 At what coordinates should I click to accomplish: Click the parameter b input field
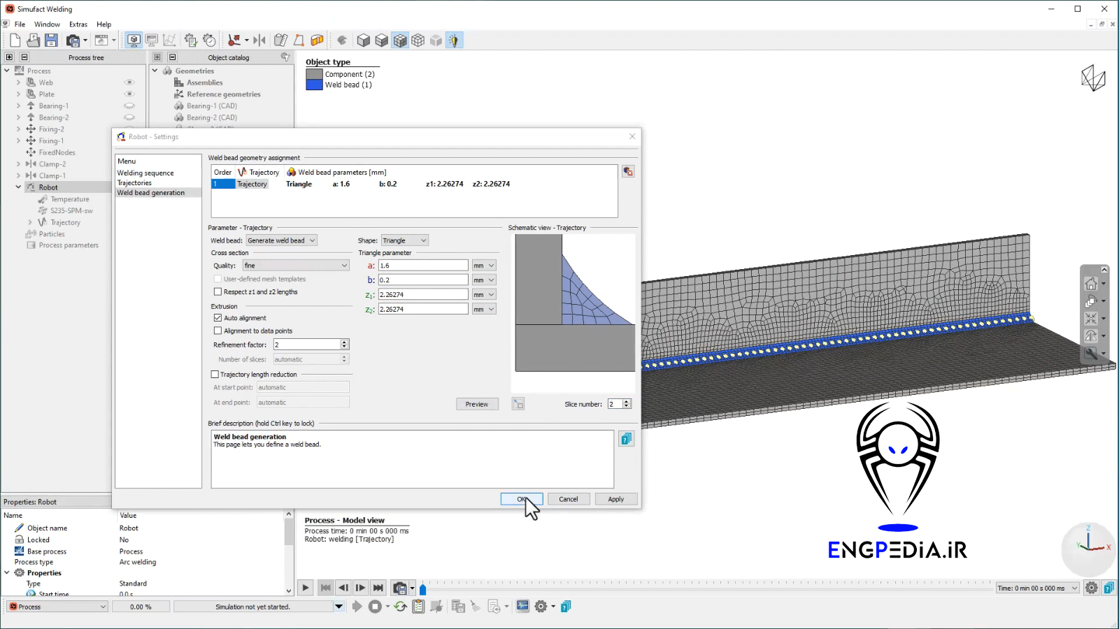[x=423, y=280]
